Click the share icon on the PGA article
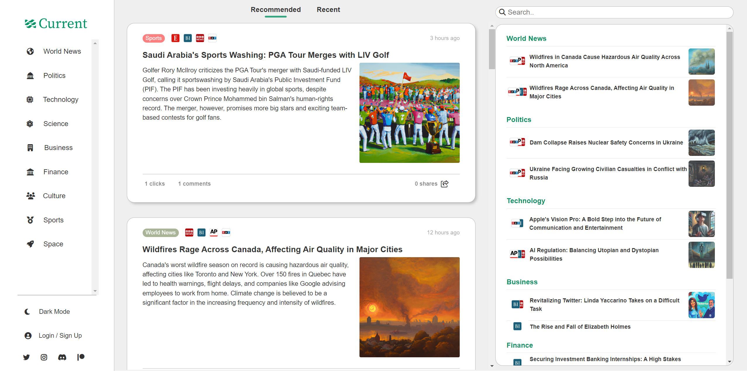747x371 pixels. [x=445, y=184]
